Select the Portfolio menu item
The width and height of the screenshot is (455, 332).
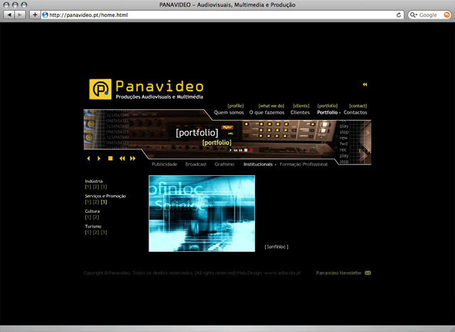coord(327,112)
